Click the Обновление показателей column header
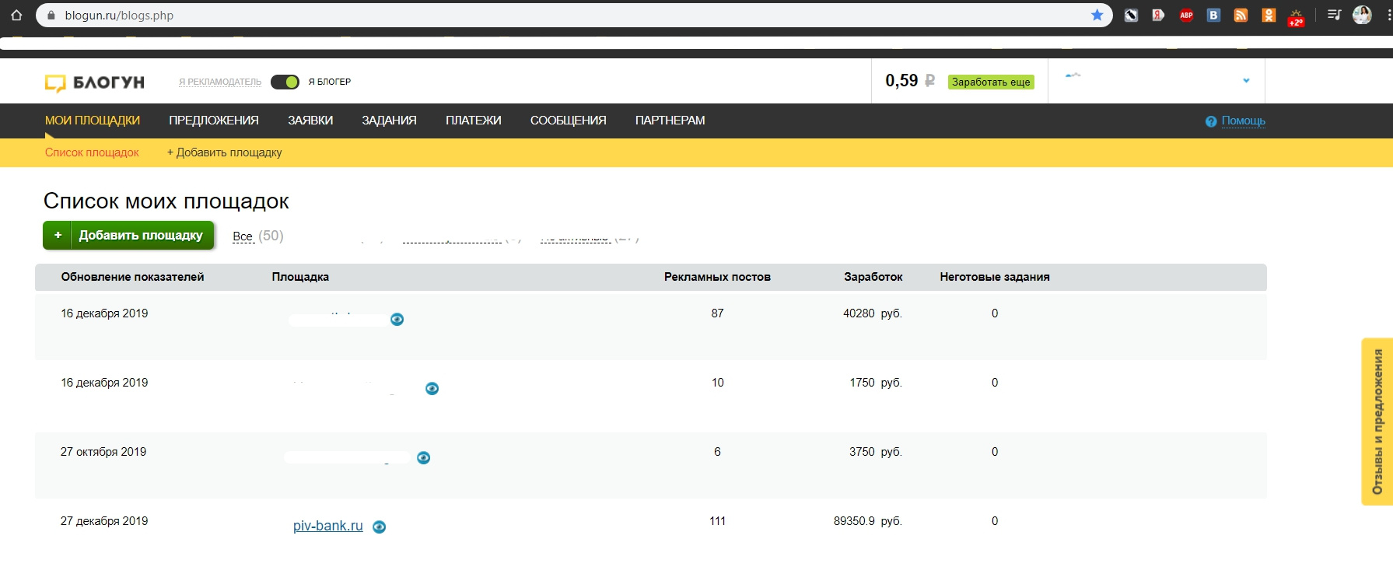Screen dimensions: 1393x574 [133, 277]
